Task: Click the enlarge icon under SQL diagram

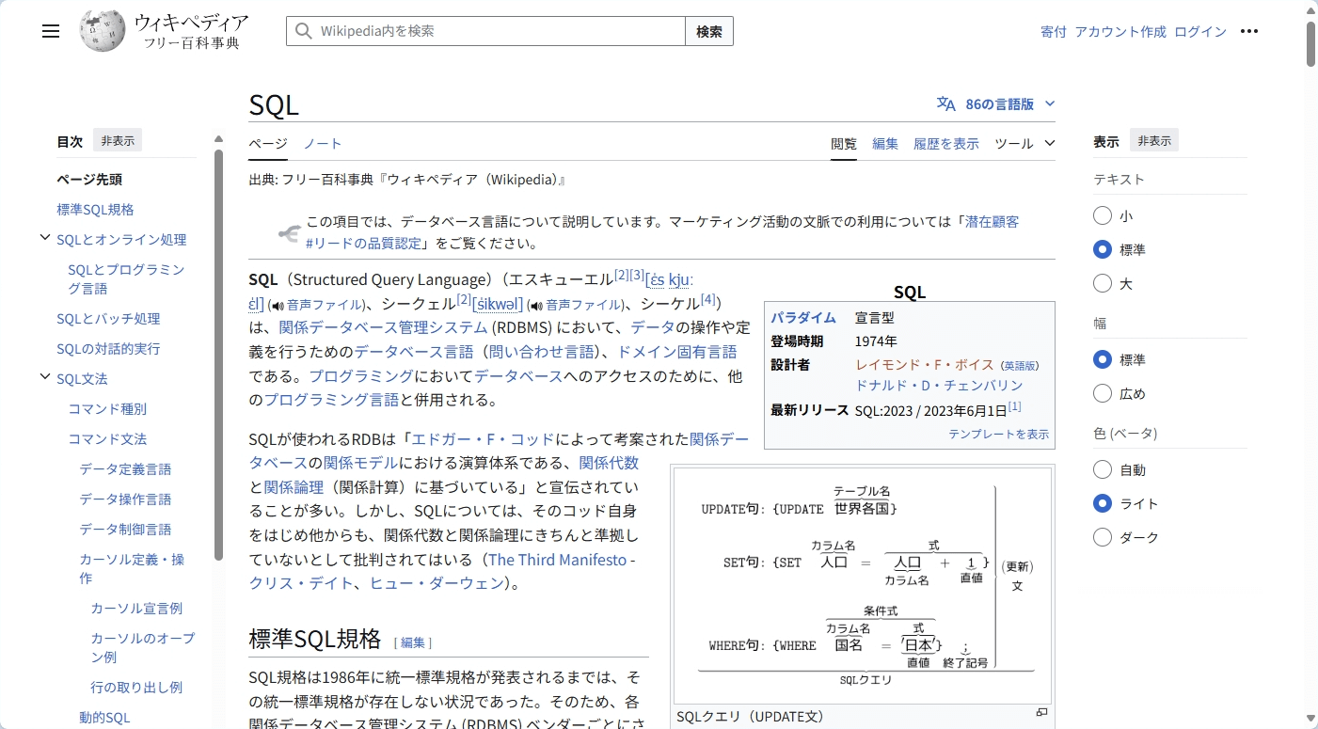Action: (x=1041, y=712)
